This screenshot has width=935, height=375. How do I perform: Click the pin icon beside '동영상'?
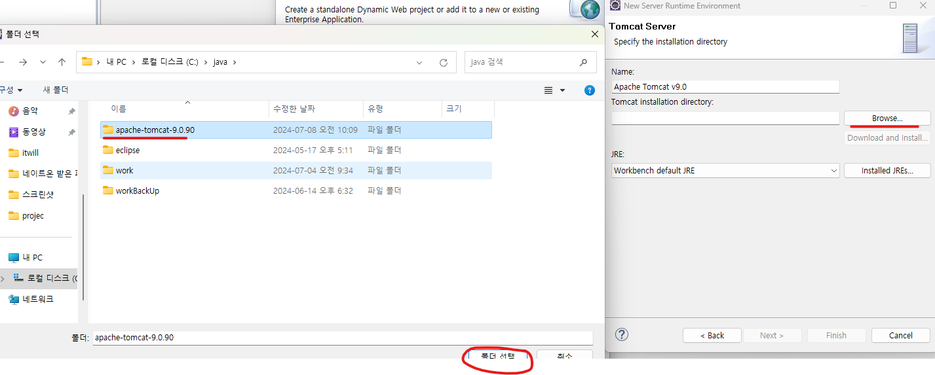point(72,132)
